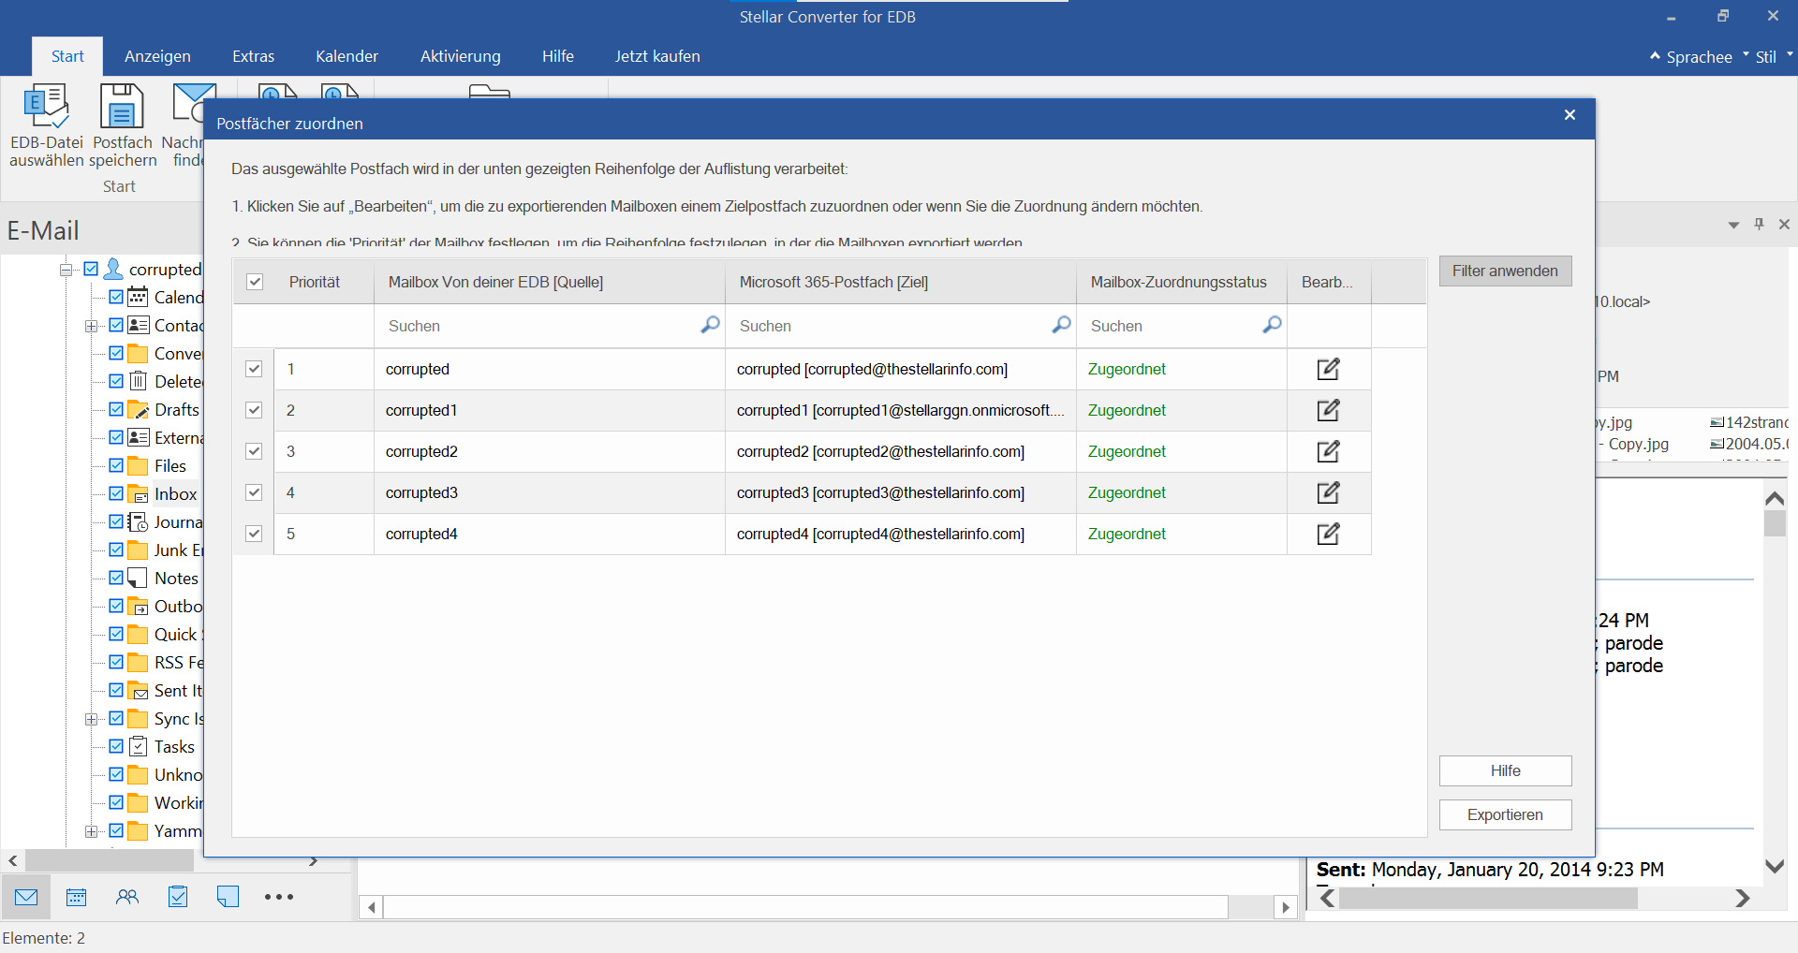Click search magnifier in the Zuordnungsstatus column
Screen dimensions: 1798x953
[x=1272, y=325]
